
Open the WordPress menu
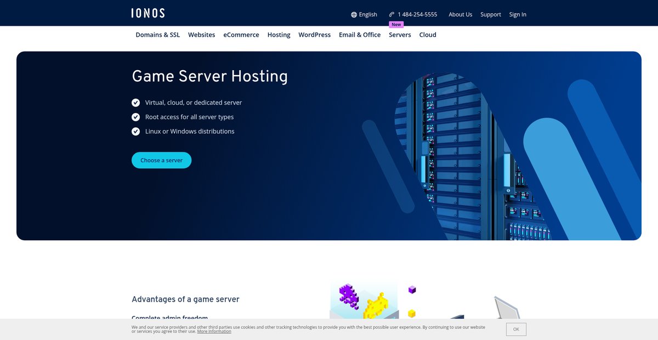(x=315, y=35)
